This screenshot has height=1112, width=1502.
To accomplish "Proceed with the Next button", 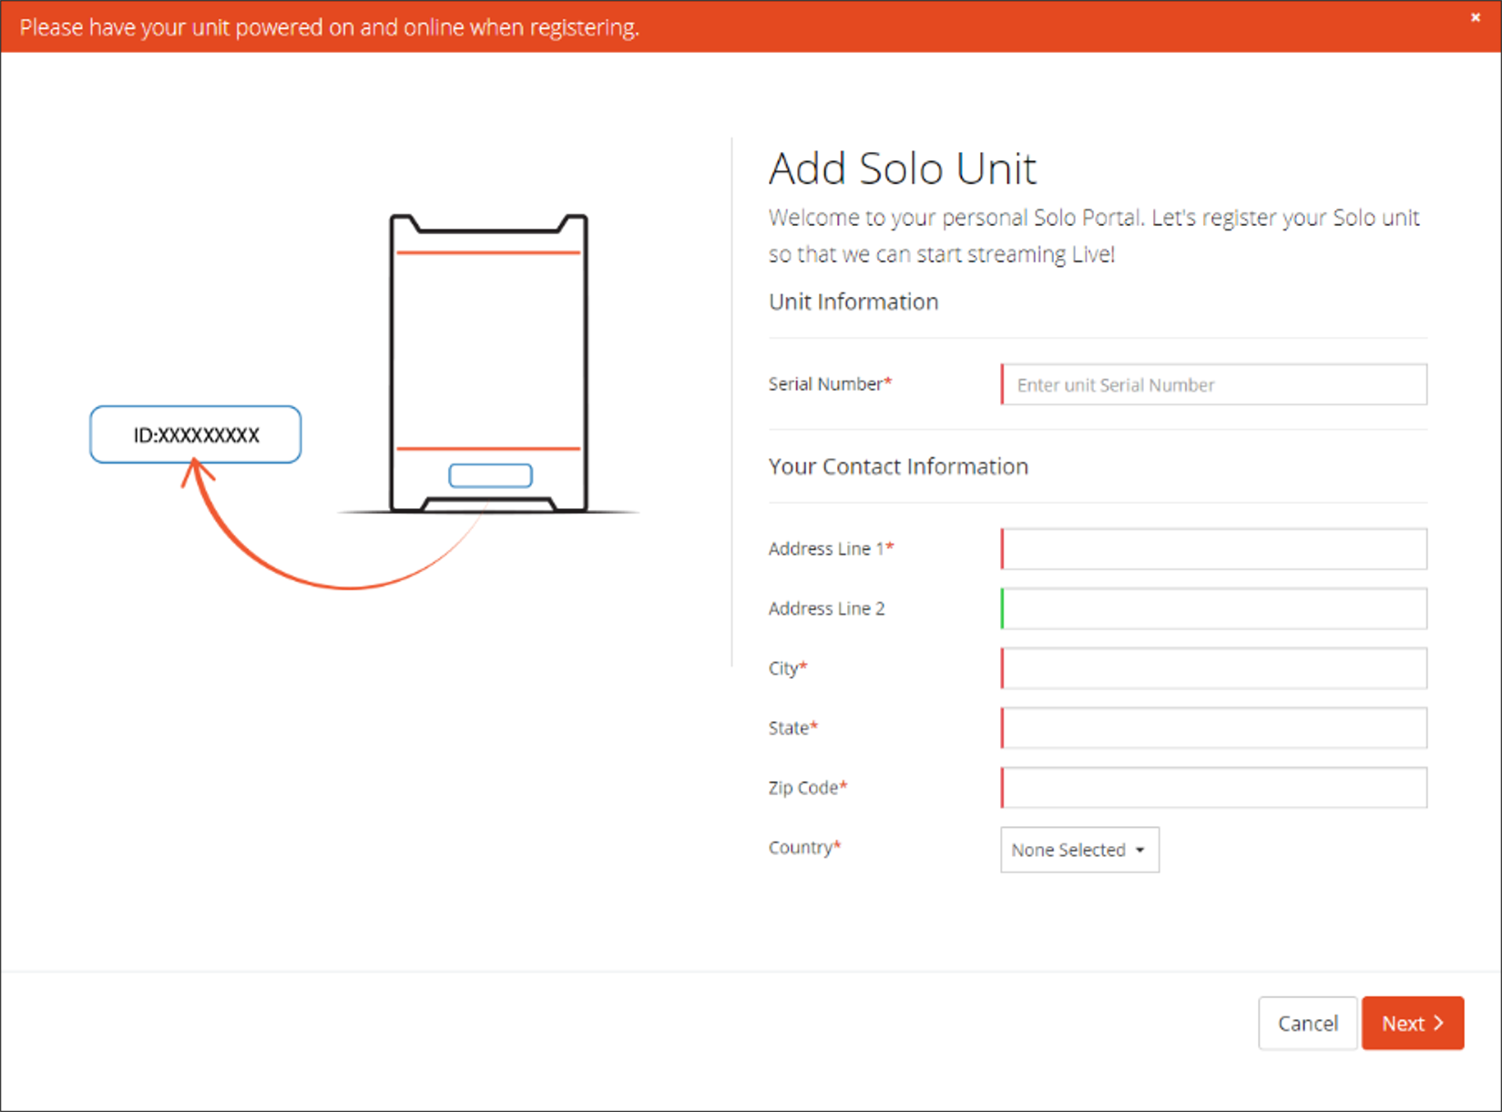I will tap(1413, 1023).
